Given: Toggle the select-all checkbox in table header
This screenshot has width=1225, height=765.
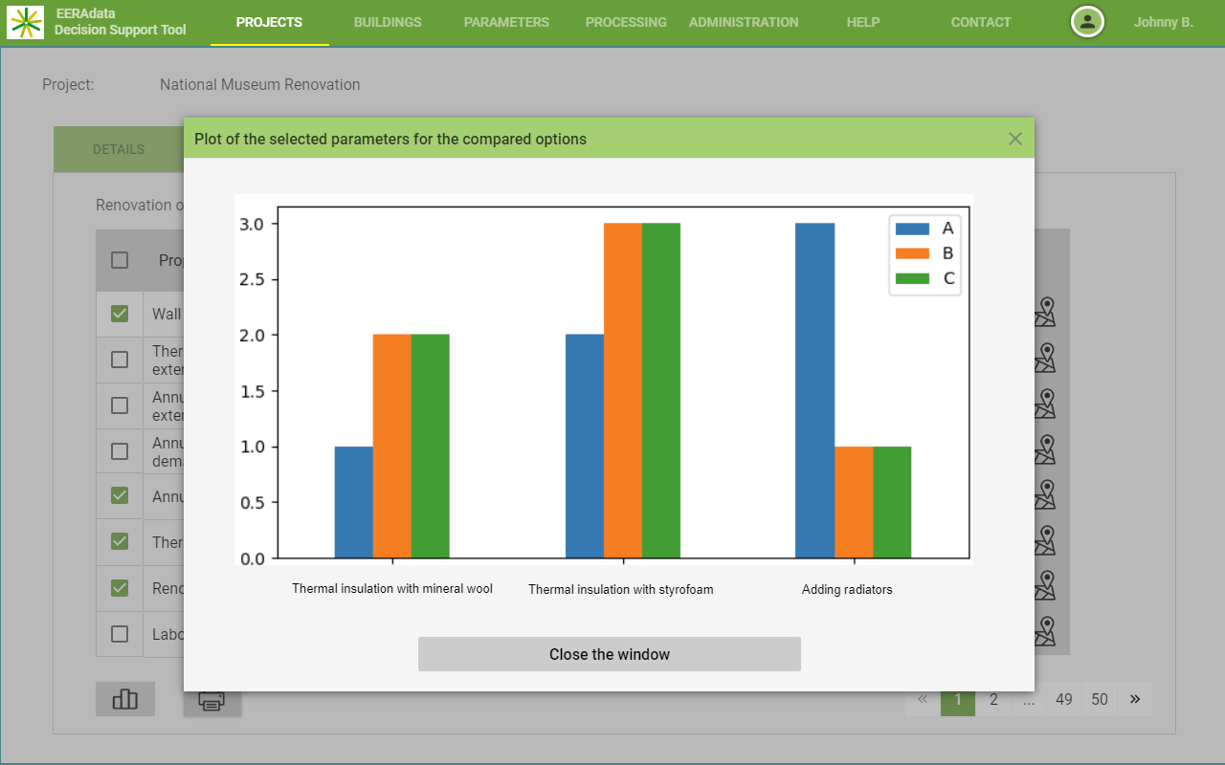Looking at the screenshot, I should (x=120, y=260).
